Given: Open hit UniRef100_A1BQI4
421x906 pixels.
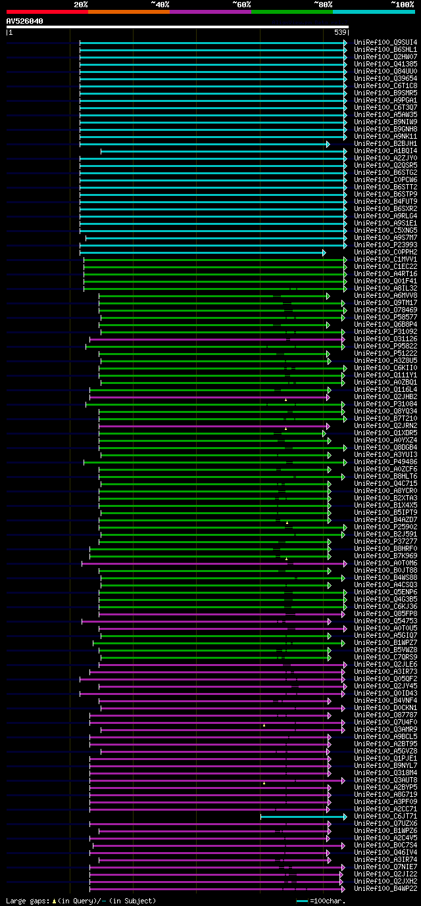Looking at the screenshot, I should tap(385, 151).
